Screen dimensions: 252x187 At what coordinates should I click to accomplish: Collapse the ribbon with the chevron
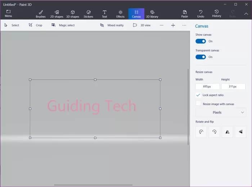tap(246, 14)
